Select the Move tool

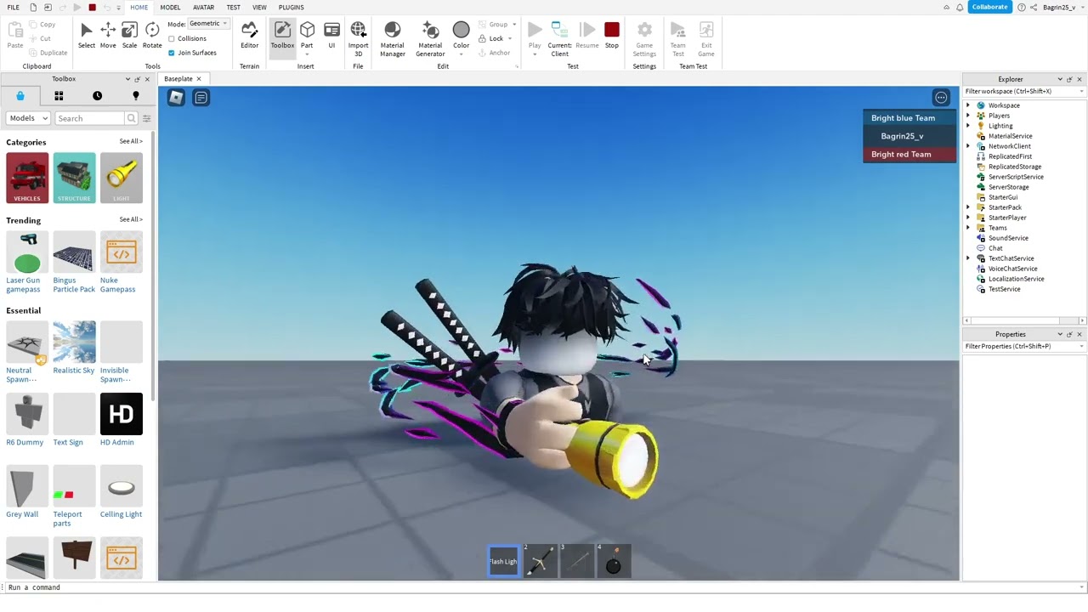pyautogui.click(x=108, y=36)
